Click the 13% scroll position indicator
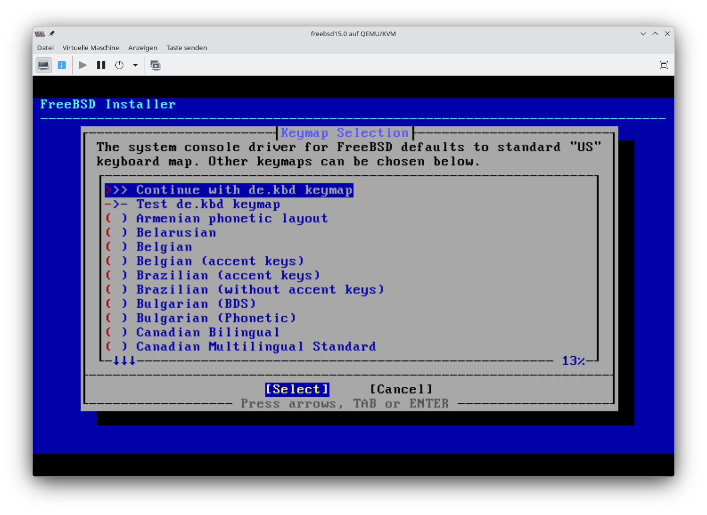Image resolution: width=707 pixels, height=515 pixels. (573, 361)
